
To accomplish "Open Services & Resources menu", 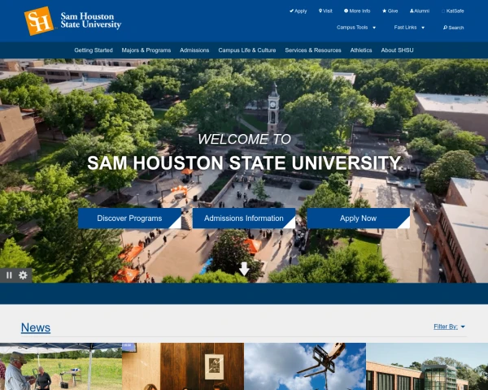I will [x=313, y=50].
